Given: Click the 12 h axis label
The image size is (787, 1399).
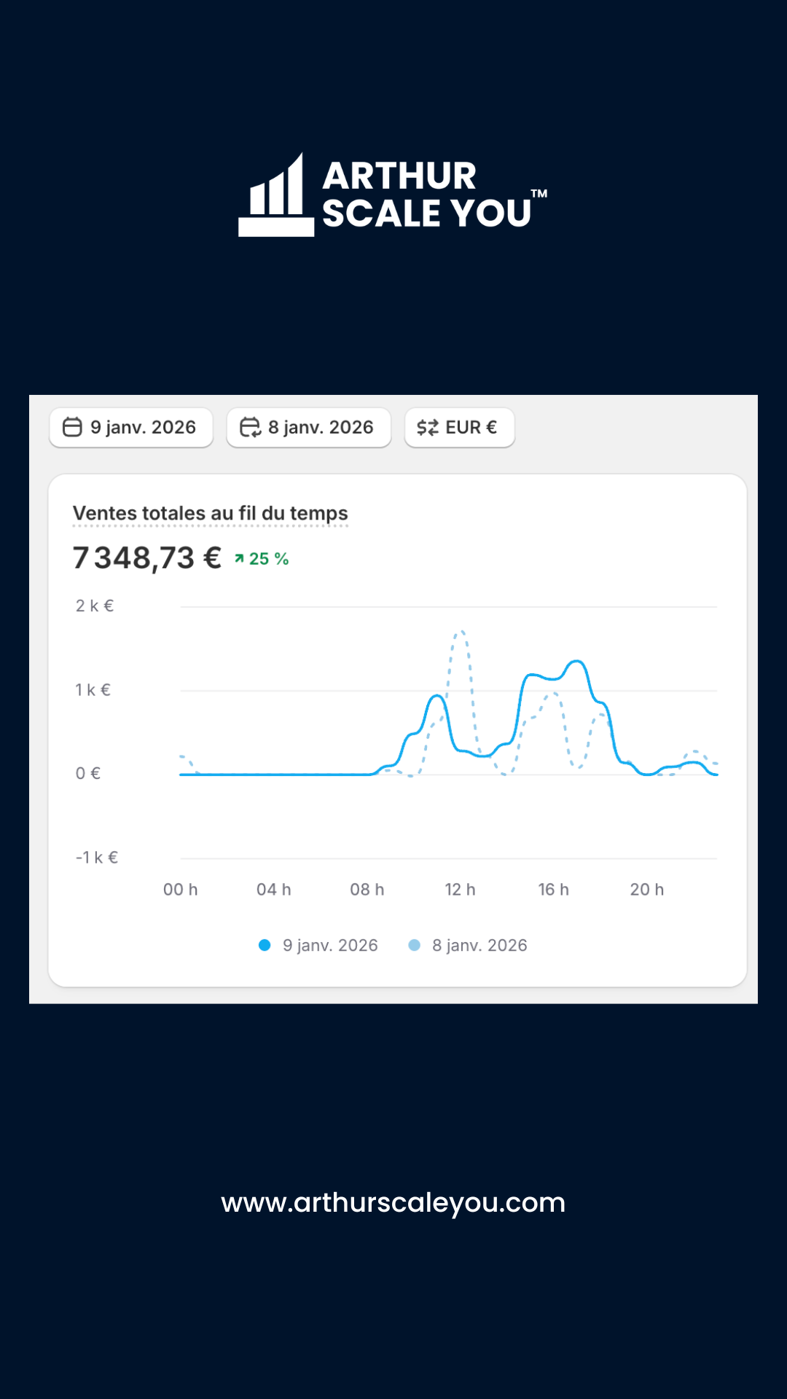Looking at the screenshot, I should tap(461, 890).
